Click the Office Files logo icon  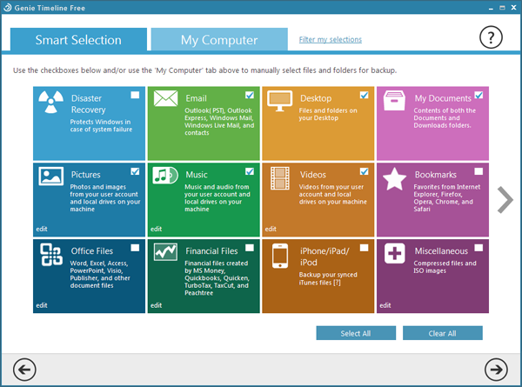tap(51, 255)
